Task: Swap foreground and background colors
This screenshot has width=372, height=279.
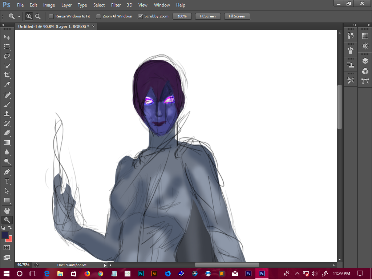Action: [x=10, y=227]
